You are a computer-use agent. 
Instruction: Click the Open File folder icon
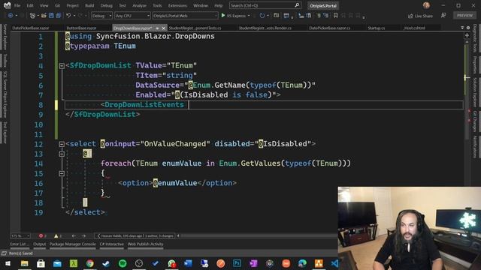[x=44, y=15]
